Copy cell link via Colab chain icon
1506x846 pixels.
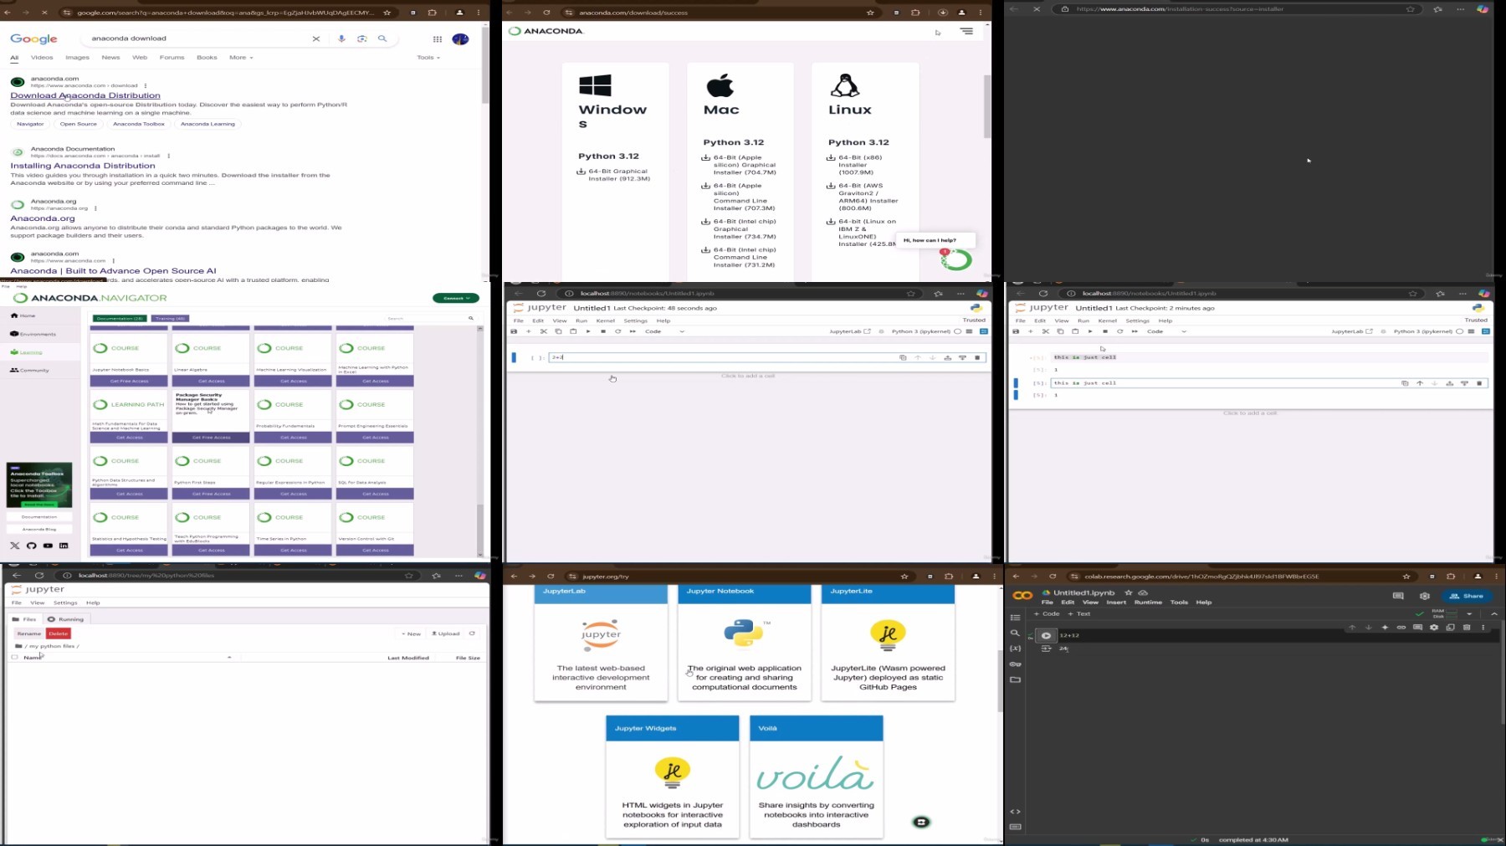1401,628
